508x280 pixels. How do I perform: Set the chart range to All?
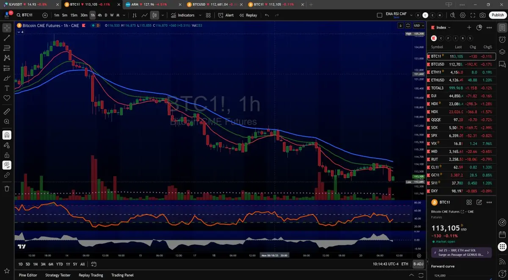[83, 264]
